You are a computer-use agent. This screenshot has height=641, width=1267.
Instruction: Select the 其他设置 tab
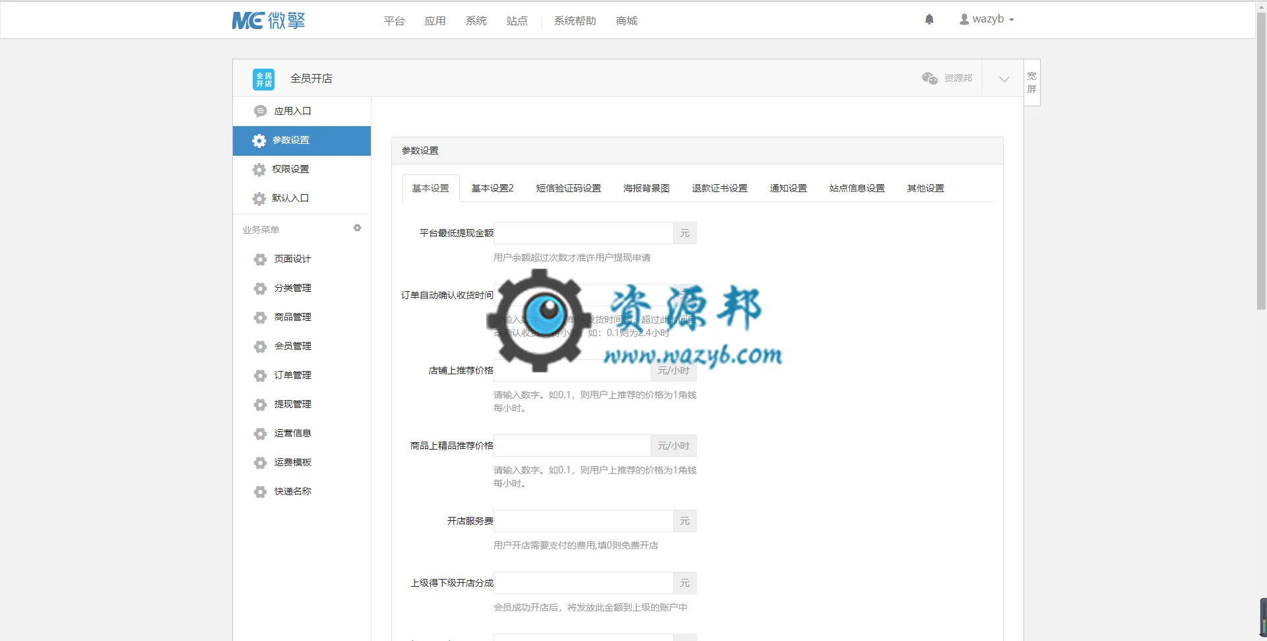click(925, 188)
